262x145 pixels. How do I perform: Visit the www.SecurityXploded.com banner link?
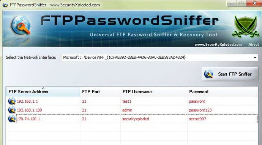[x=218, y=45]
